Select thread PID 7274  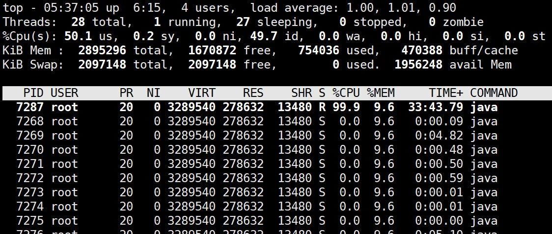point(276,206)
